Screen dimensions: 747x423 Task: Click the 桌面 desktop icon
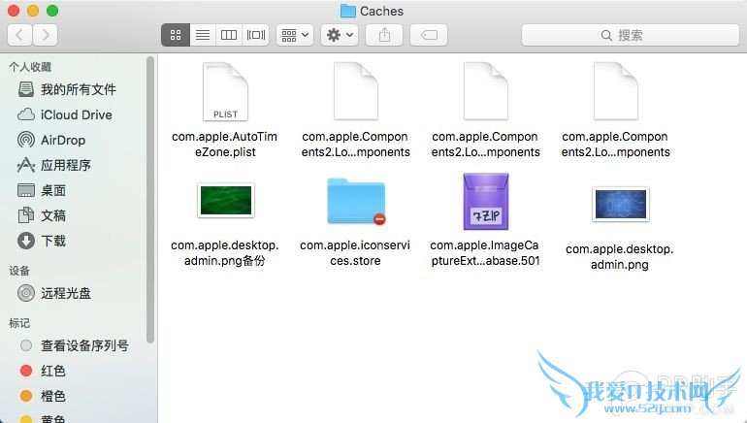[x=26, y=190]
